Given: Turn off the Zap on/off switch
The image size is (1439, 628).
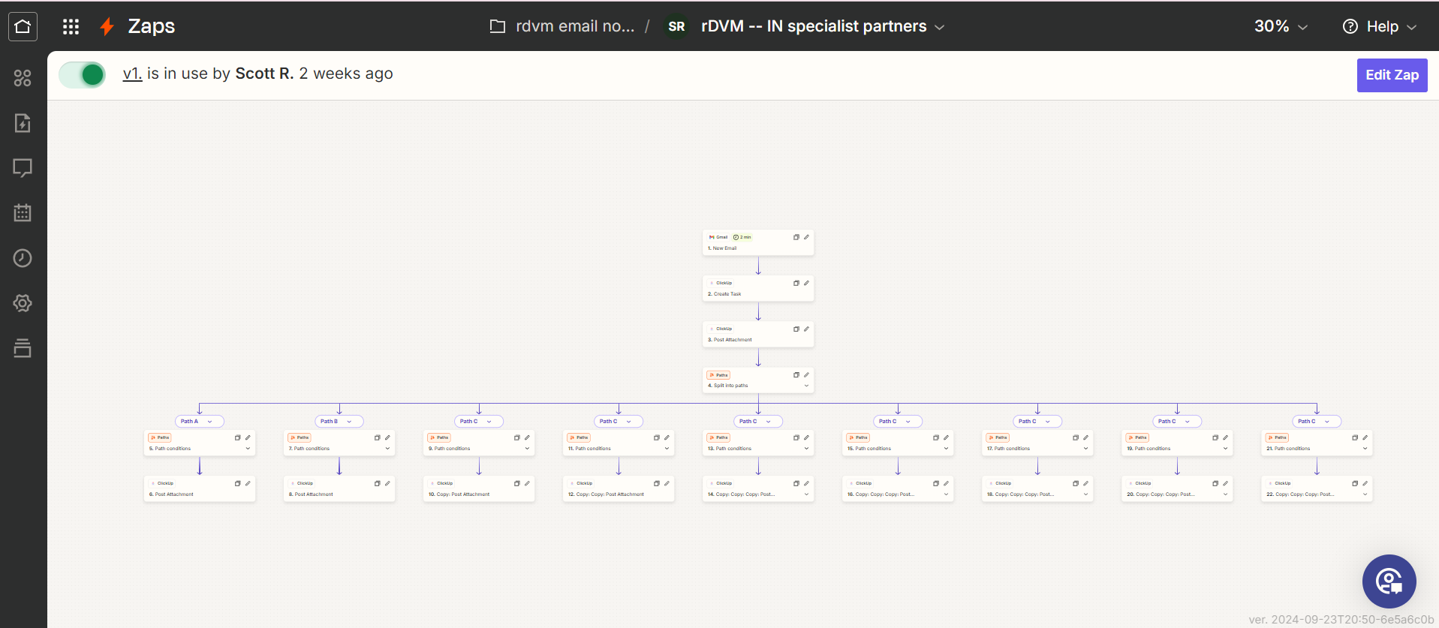Looking at the screenshot, I should tap(83, 74).
